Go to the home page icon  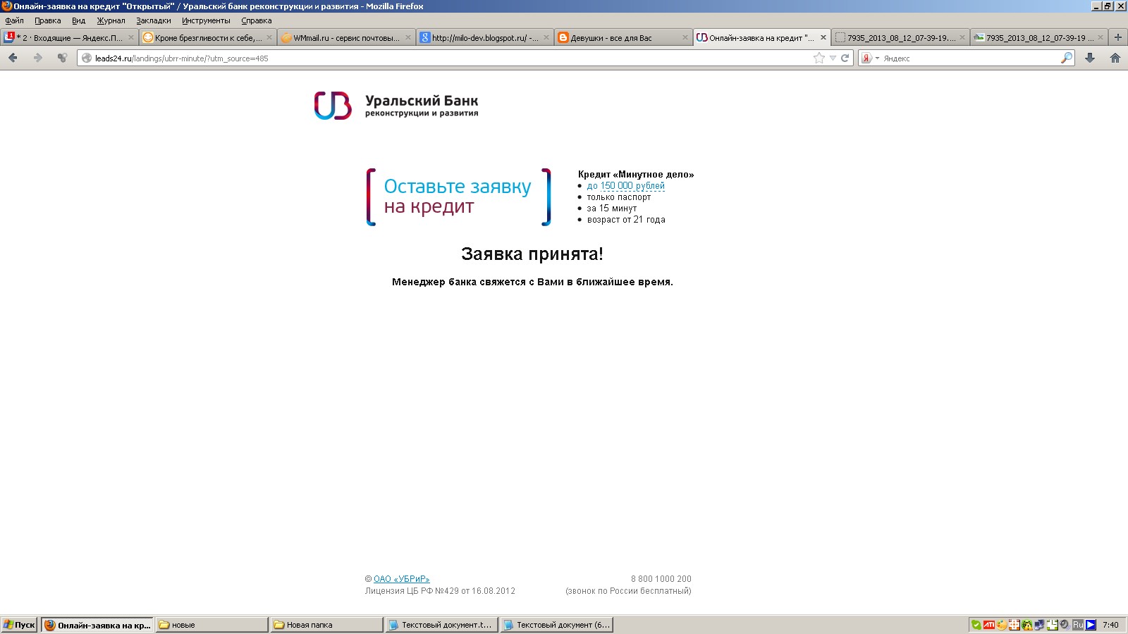[x=1115, y=58]
